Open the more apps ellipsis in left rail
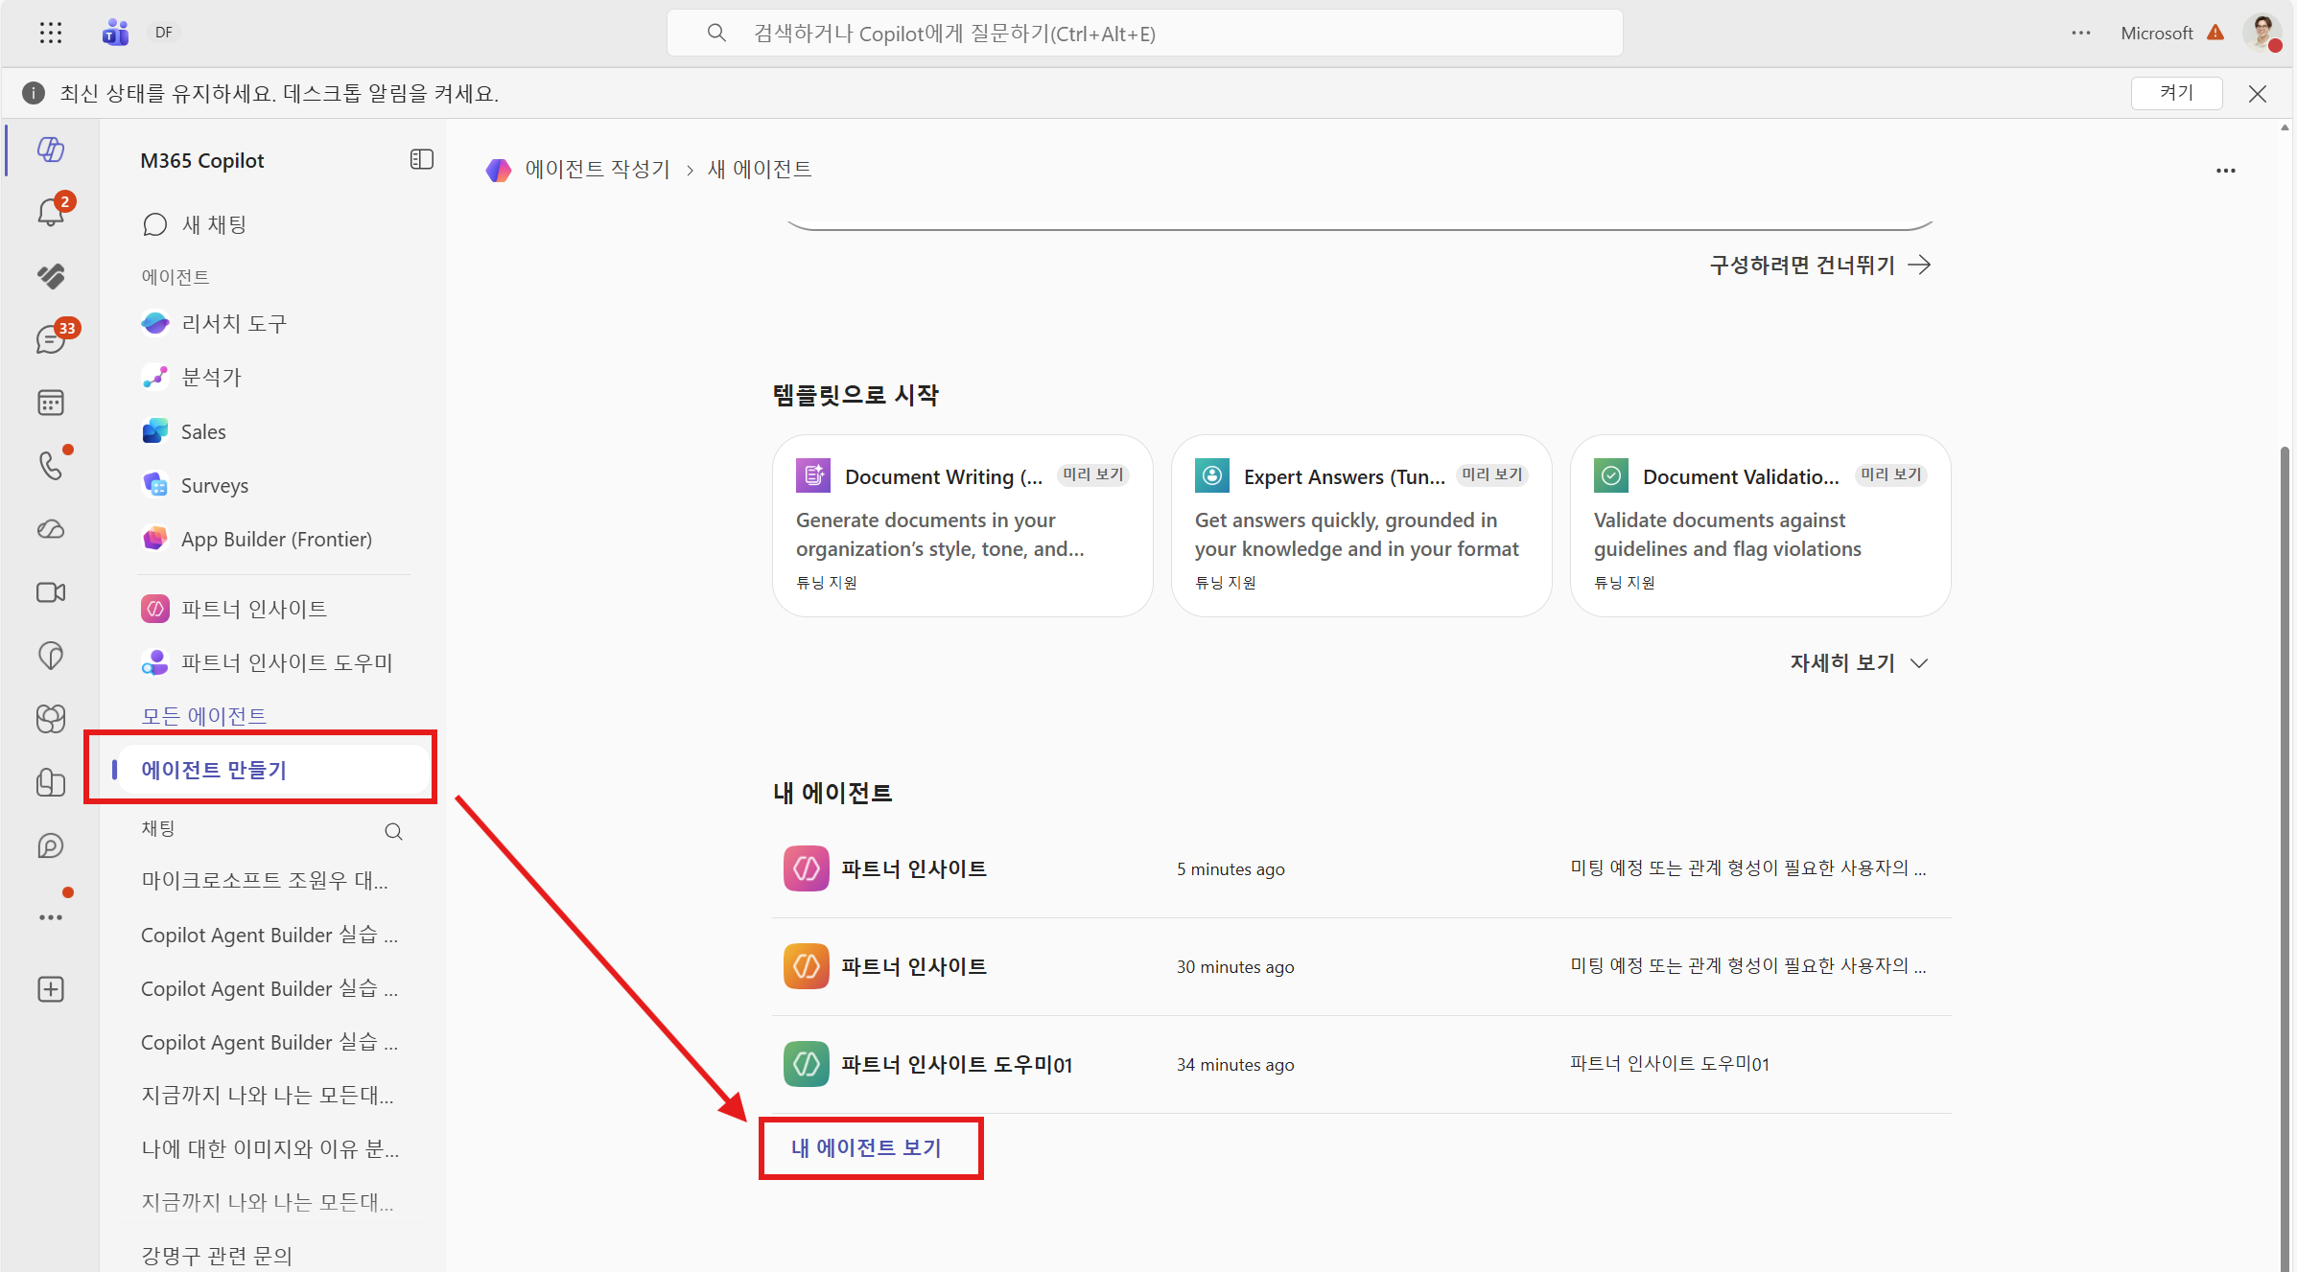Screen dimensions: 2297x1272 click(x=51, y=917)
